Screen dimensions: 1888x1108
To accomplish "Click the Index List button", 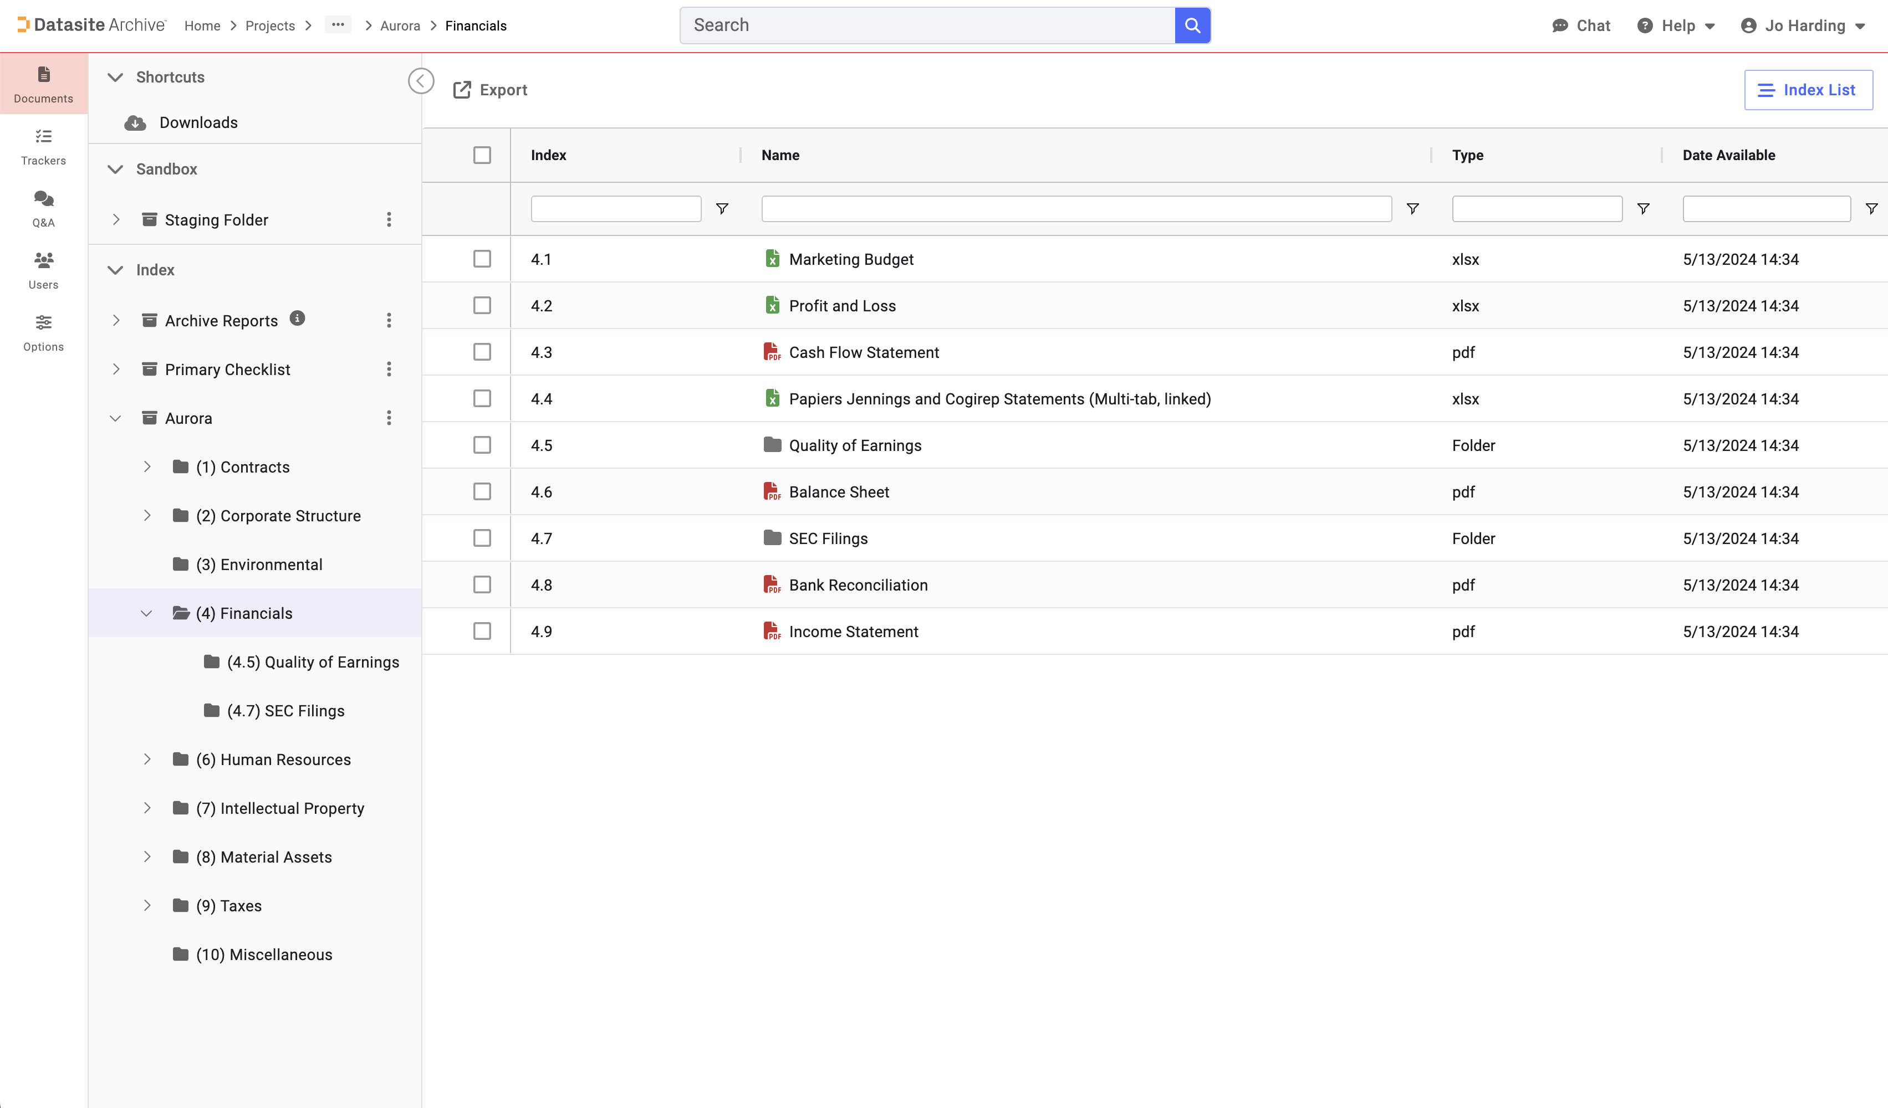I will 1808,90.
